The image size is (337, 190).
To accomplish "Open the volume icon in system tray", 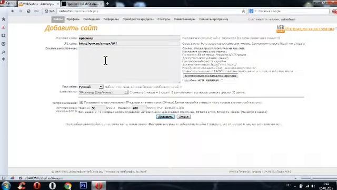I will tap(313, 186).
